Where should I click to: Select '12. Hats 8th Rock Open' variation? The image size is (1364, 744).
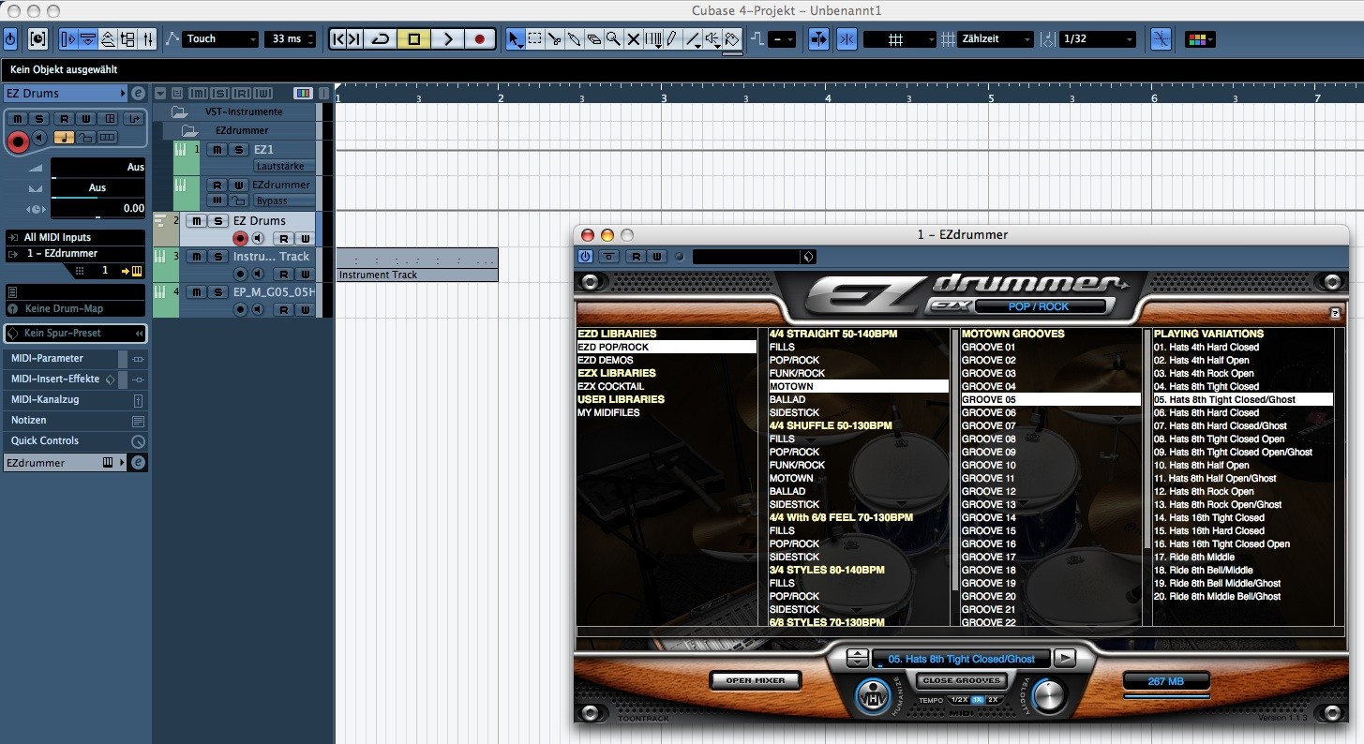pos(1204,491)
